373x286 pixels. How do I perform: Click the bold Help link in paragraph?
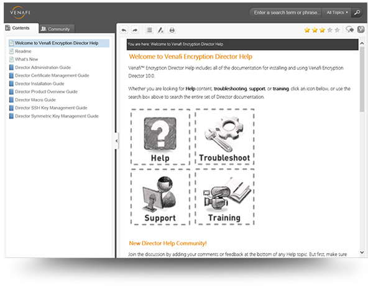pos(190,89)
